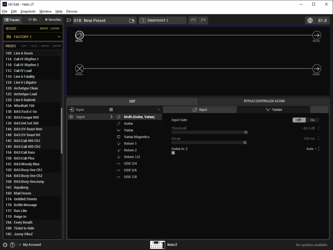Switch to Bypass/Controller Assign tab
The width and height of the screenshot is (333, 250).
click(x=264, y=101)
